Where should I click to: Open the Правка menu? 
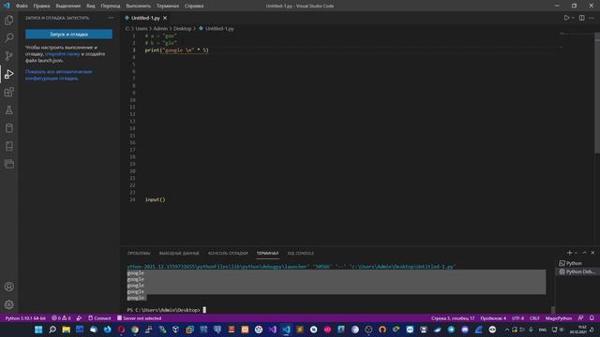(41, 6)
